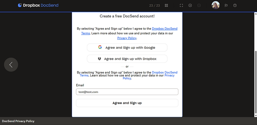
Task: Click Agree and Sign up with Dropbox
Action: pos(127,59)
